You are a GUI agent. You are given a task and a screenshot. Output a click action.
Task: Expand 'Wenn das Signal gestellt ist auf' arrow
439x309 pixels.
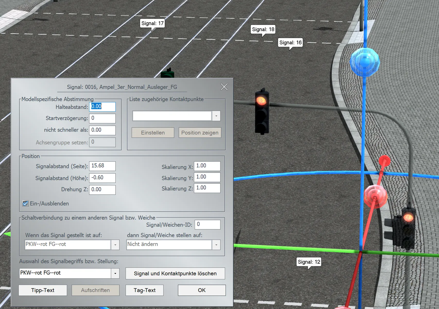(x=115, y=245)
